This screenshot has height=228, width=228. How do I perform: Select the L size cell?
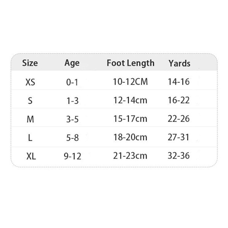(x=30, y=138)
